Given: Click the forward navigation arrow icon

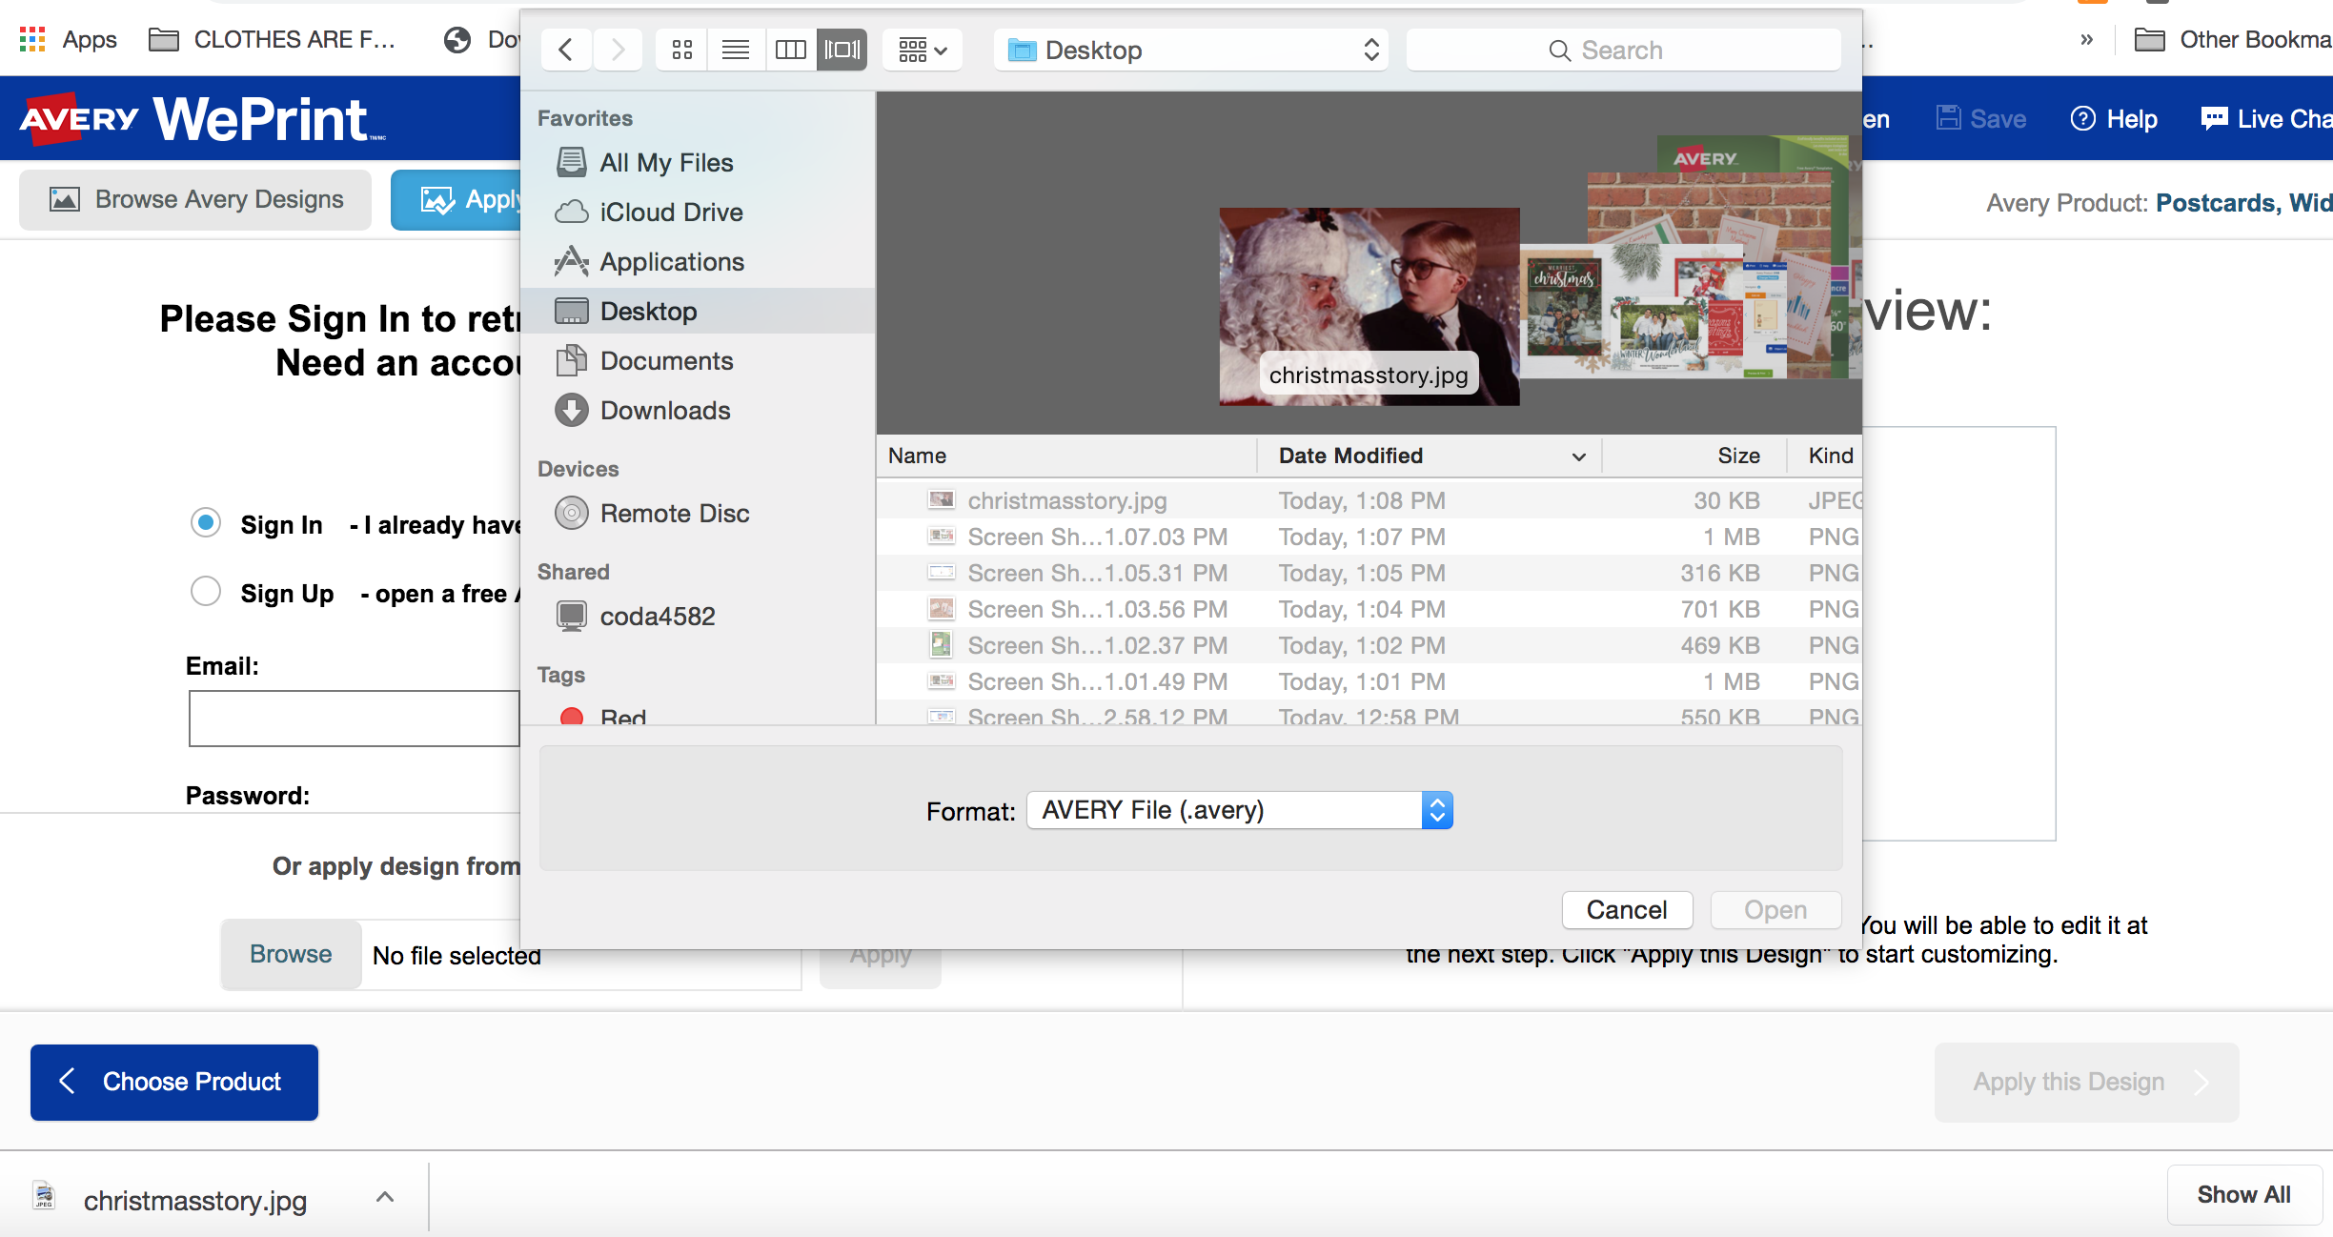Looking at the screenshot, I should tap(618, 51).
